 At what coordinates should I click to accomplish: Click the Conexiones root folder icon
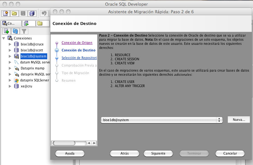coord(10,38)
